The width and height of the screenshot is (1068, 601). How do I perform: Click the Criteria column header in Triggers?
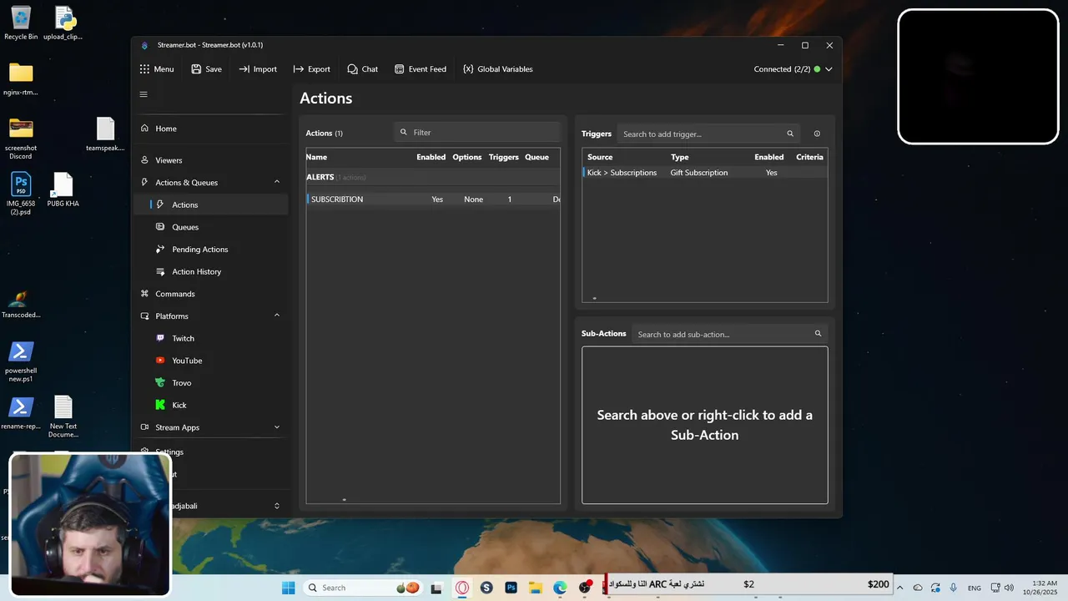pos(809,157)
